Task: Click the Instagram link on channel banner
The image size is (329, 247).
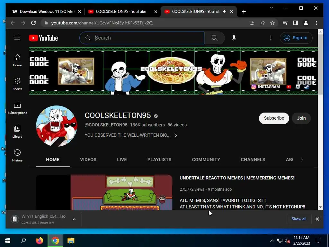Action: [x=266, y=87]
